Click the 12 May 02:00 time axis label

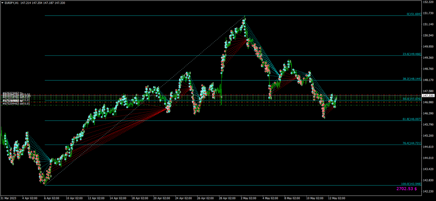point(337,198)
